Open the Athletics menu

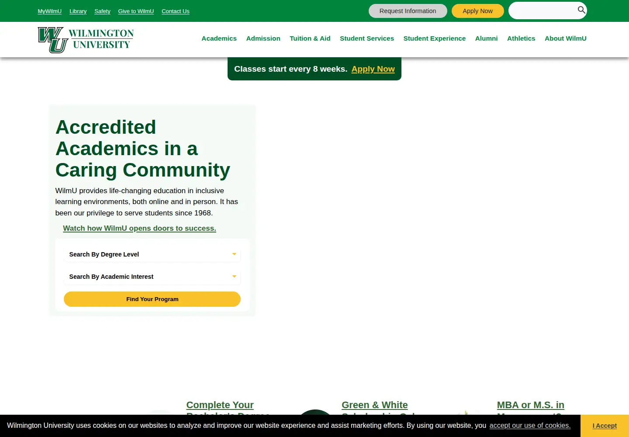(x=521, y=38)
